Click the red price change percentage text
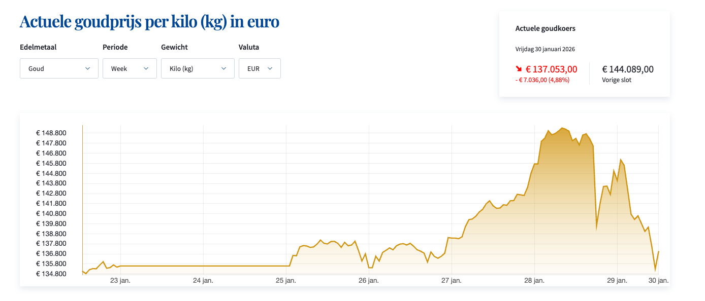Screen dimensions: 705x301 542,80
